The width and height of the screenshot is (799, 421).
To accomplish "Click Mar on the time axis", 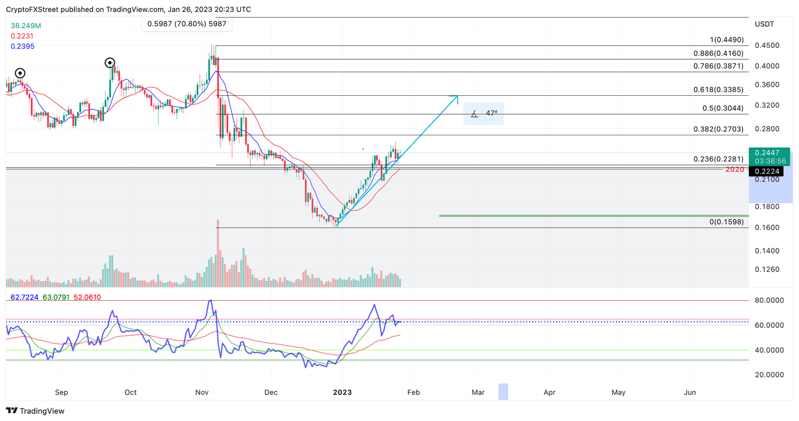I will coord(478,392).
